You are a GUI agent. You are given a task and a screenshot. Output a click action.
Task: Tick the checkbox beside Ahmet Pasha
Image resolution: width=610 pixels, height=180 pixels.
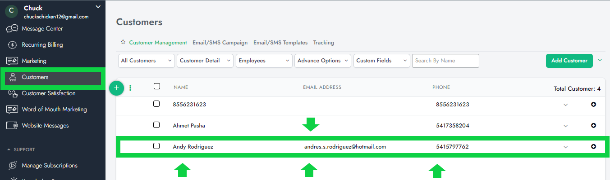click(x=156, y=125)
